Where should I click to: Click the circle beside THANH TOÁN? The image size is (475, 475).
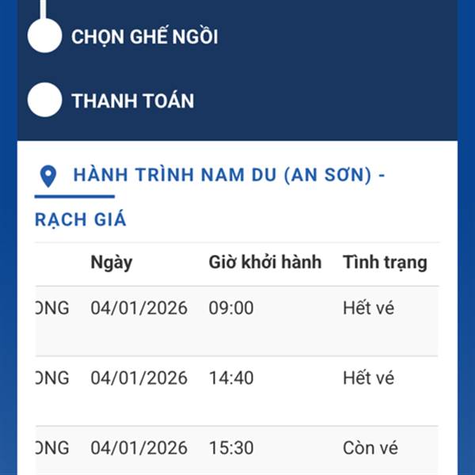tap(44, 101)
